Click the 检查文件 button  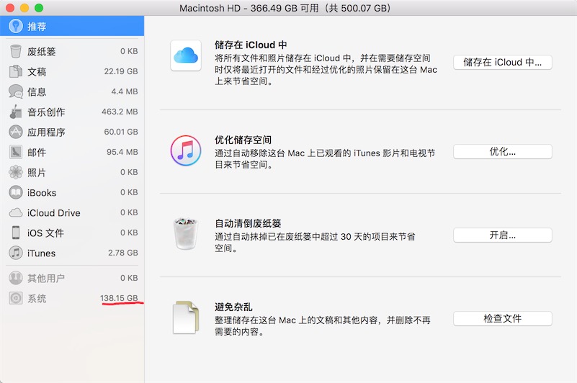(x=502, y=318)
